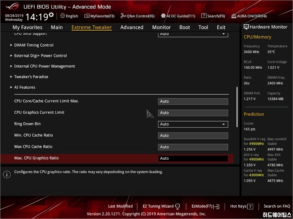
Task: Click the Qfan Control fan icon
Action: (x=123, y=16)
